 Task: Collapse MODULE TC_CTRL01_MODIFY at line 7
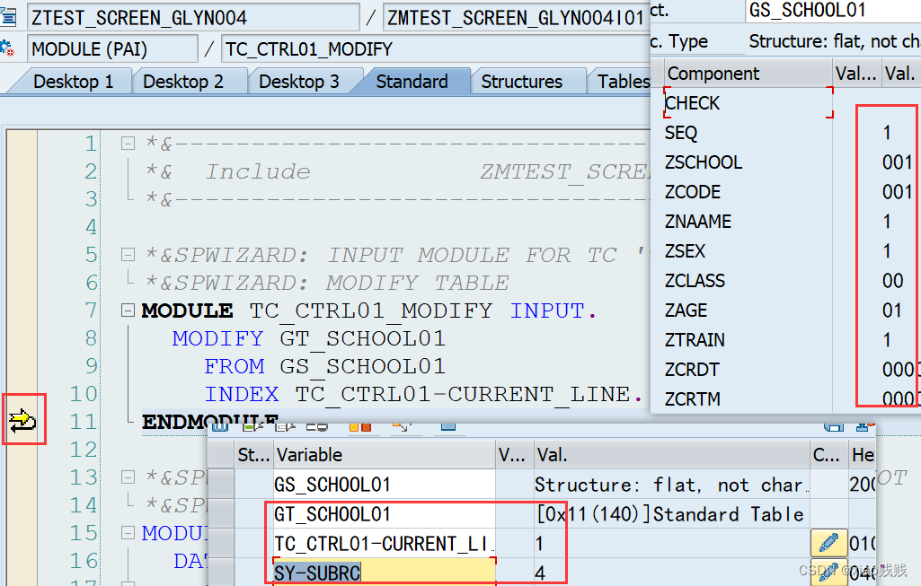point(128,310)
